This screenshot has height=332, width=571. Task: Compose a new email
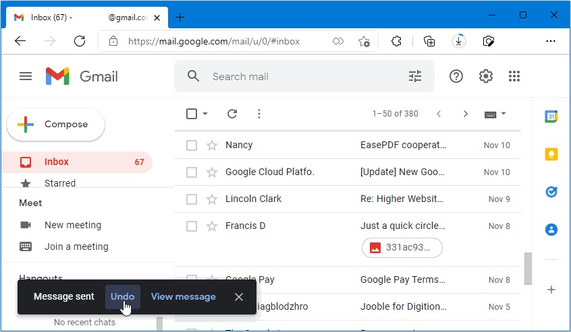[56, 124]
